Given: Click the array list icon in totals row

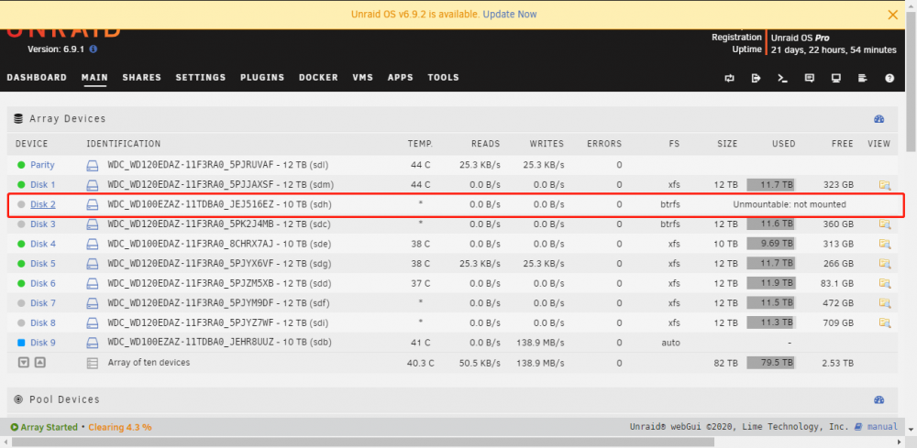Looking at the screenshot, I should [93, 363].
